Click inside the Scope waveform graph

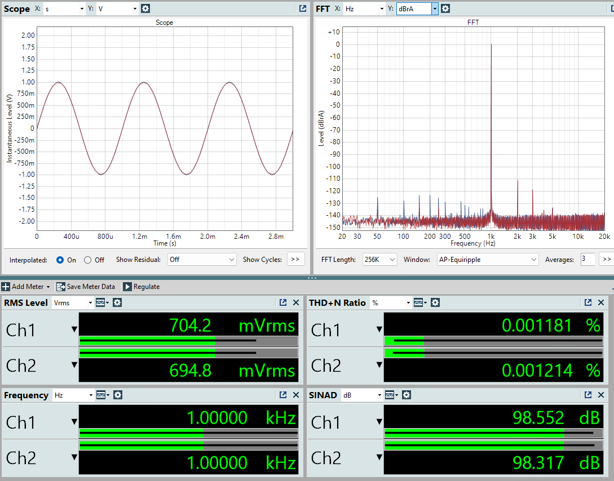[x=165, y=128]
